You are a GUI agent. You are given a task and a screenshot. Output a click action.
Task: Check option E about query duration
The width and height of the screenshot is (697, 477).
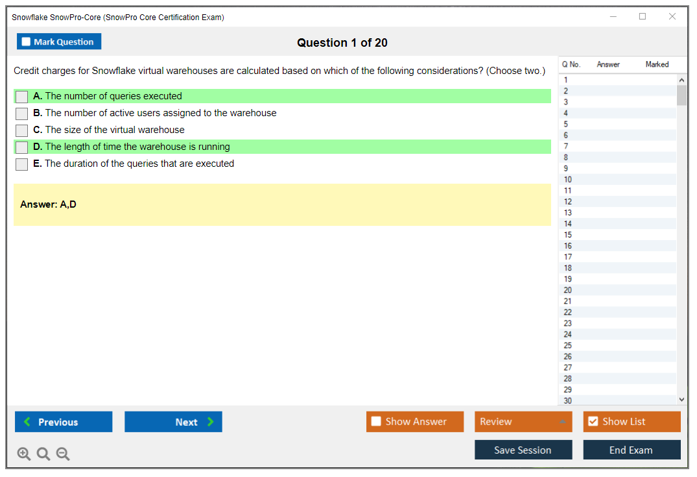tap(22, 164)
